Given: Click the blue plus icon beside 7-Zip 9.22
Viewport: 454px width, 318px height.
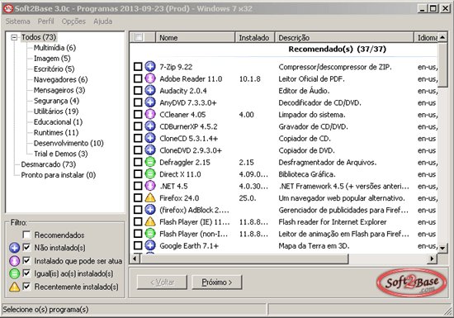Looking at the screenshot, I should pyautogui.click(x=150, y=67).
